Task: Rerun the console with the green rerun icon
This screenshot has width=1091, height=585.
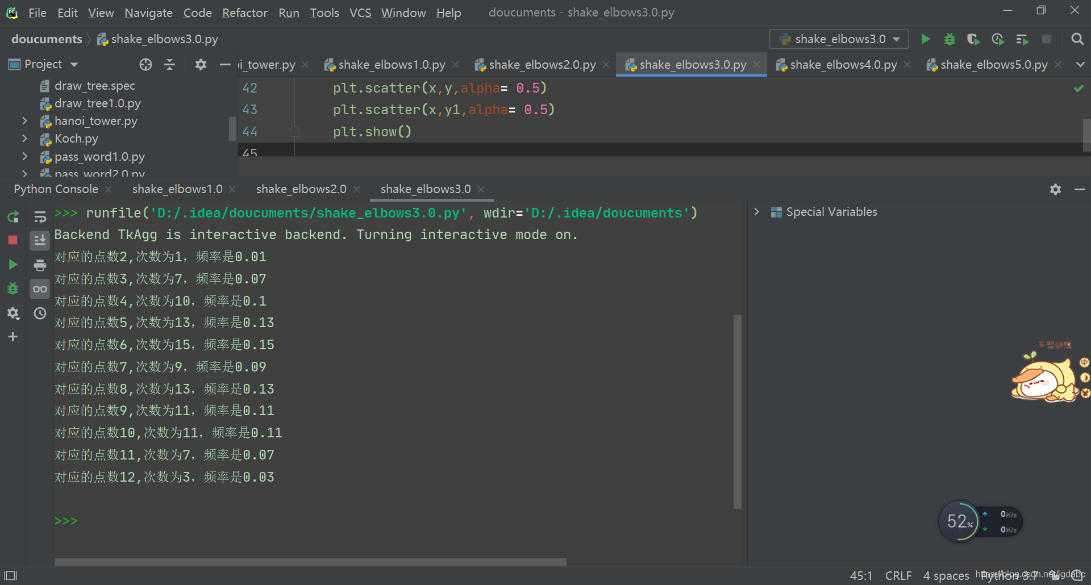Action: tap(13, 217)
